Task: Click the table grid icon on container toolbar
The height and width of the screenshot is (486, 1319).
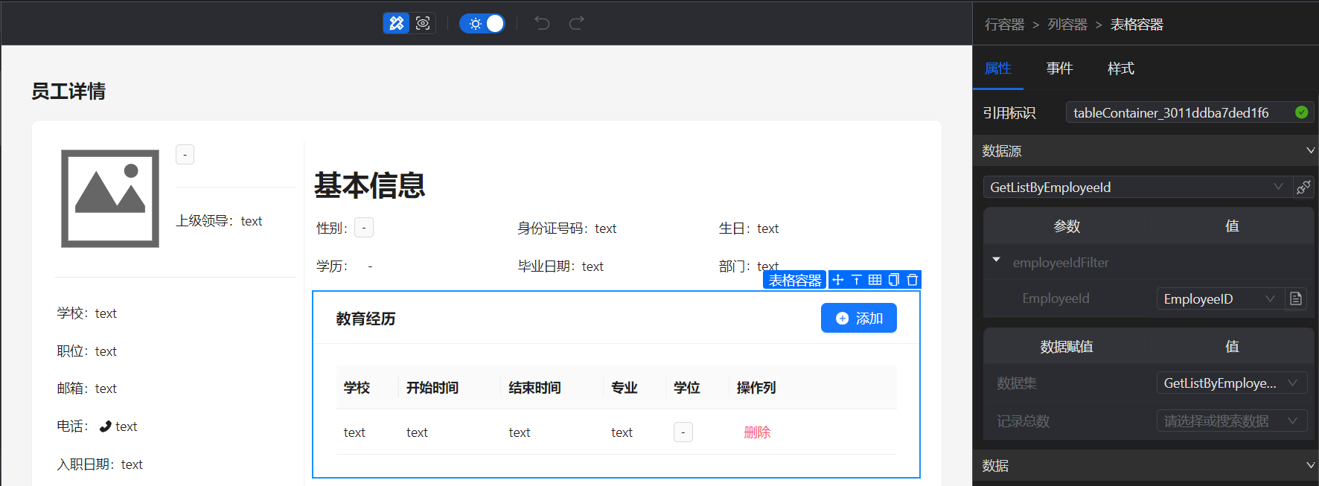Action: [x=875, y=280]
